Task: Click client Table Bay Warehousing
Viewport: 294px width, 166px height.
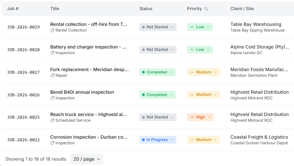Action: tap(256, 24)
